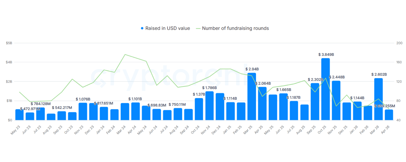Click the Apr 26 bar labeled $659.255M

[x=389, y=115]
